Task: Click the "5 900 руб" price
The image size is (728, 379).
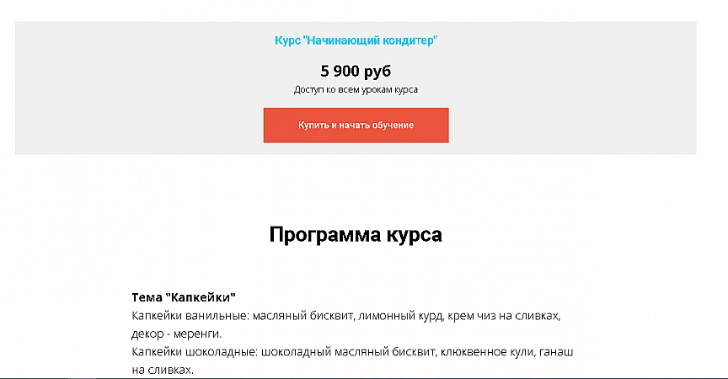Action: point(356,71)
